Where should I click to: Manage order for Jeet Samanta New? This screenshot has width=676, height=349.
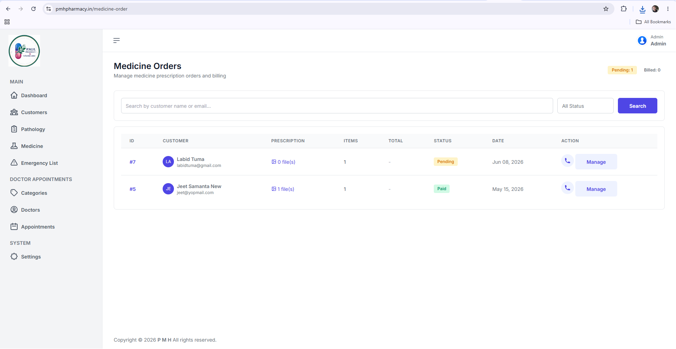596,189
